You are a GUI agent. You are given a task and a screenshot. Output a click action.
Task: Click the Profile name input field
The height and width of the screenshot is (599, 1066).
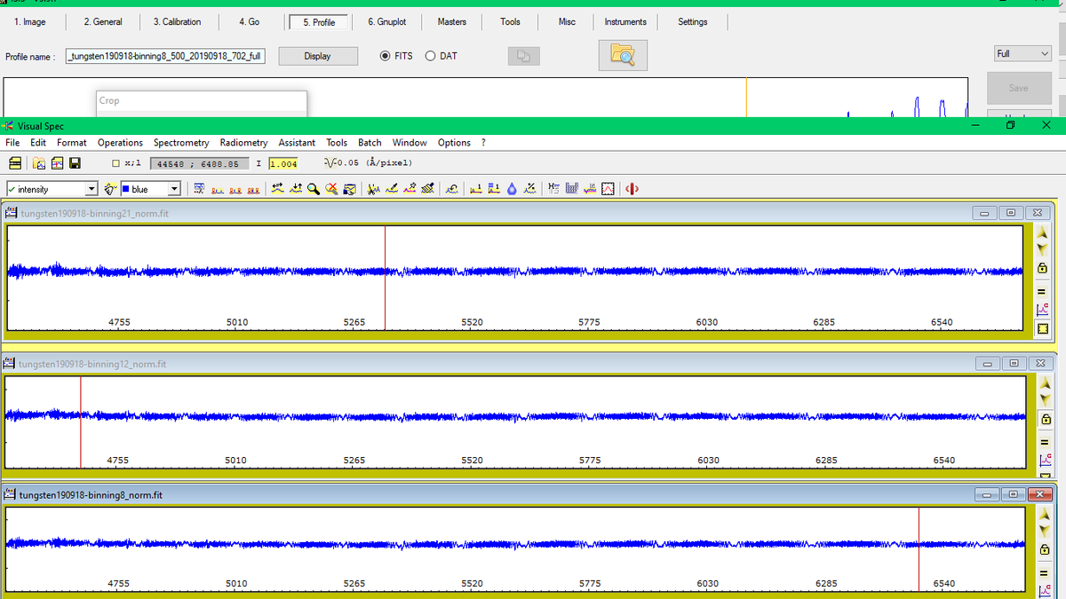[164, 55]
